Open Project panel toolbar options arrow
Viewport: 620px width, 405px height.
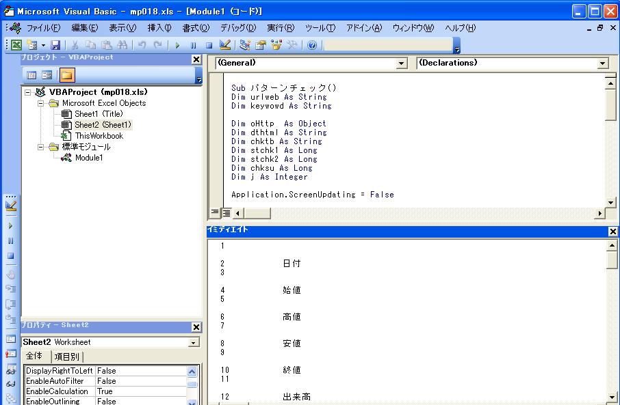pyautogui.click(x=198, y=76)
